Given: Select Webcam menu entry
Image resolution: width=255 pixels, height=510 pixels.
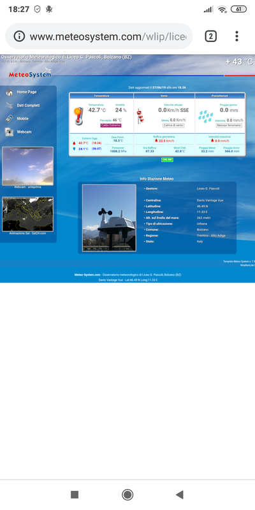Looking at the screenshot, I should 24,132.
